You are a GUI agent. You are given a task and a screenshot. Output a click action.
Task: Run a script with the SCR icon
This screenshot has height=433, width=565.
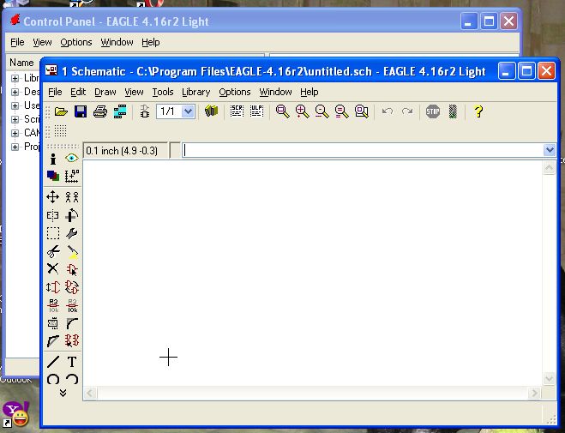237,111
